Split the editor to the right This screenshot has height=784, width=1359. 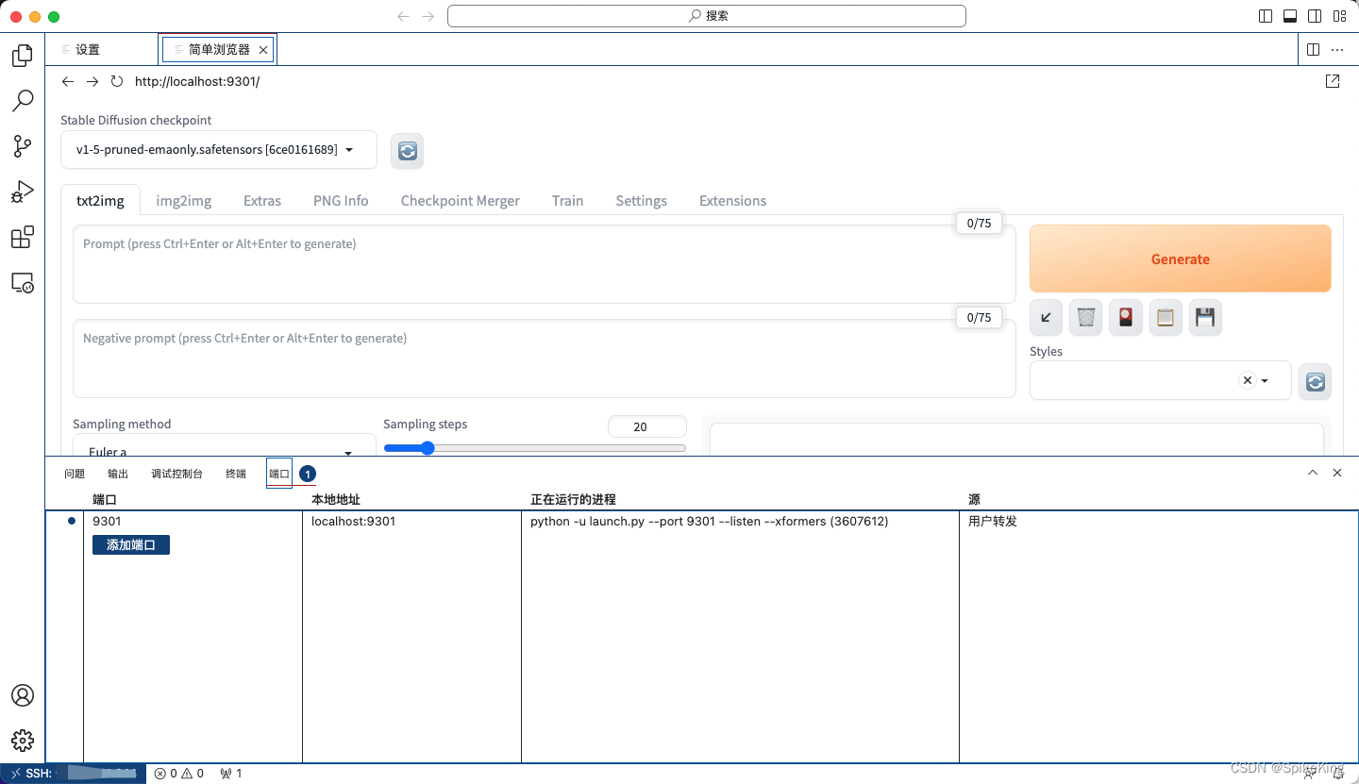(x=1313, y=50)
